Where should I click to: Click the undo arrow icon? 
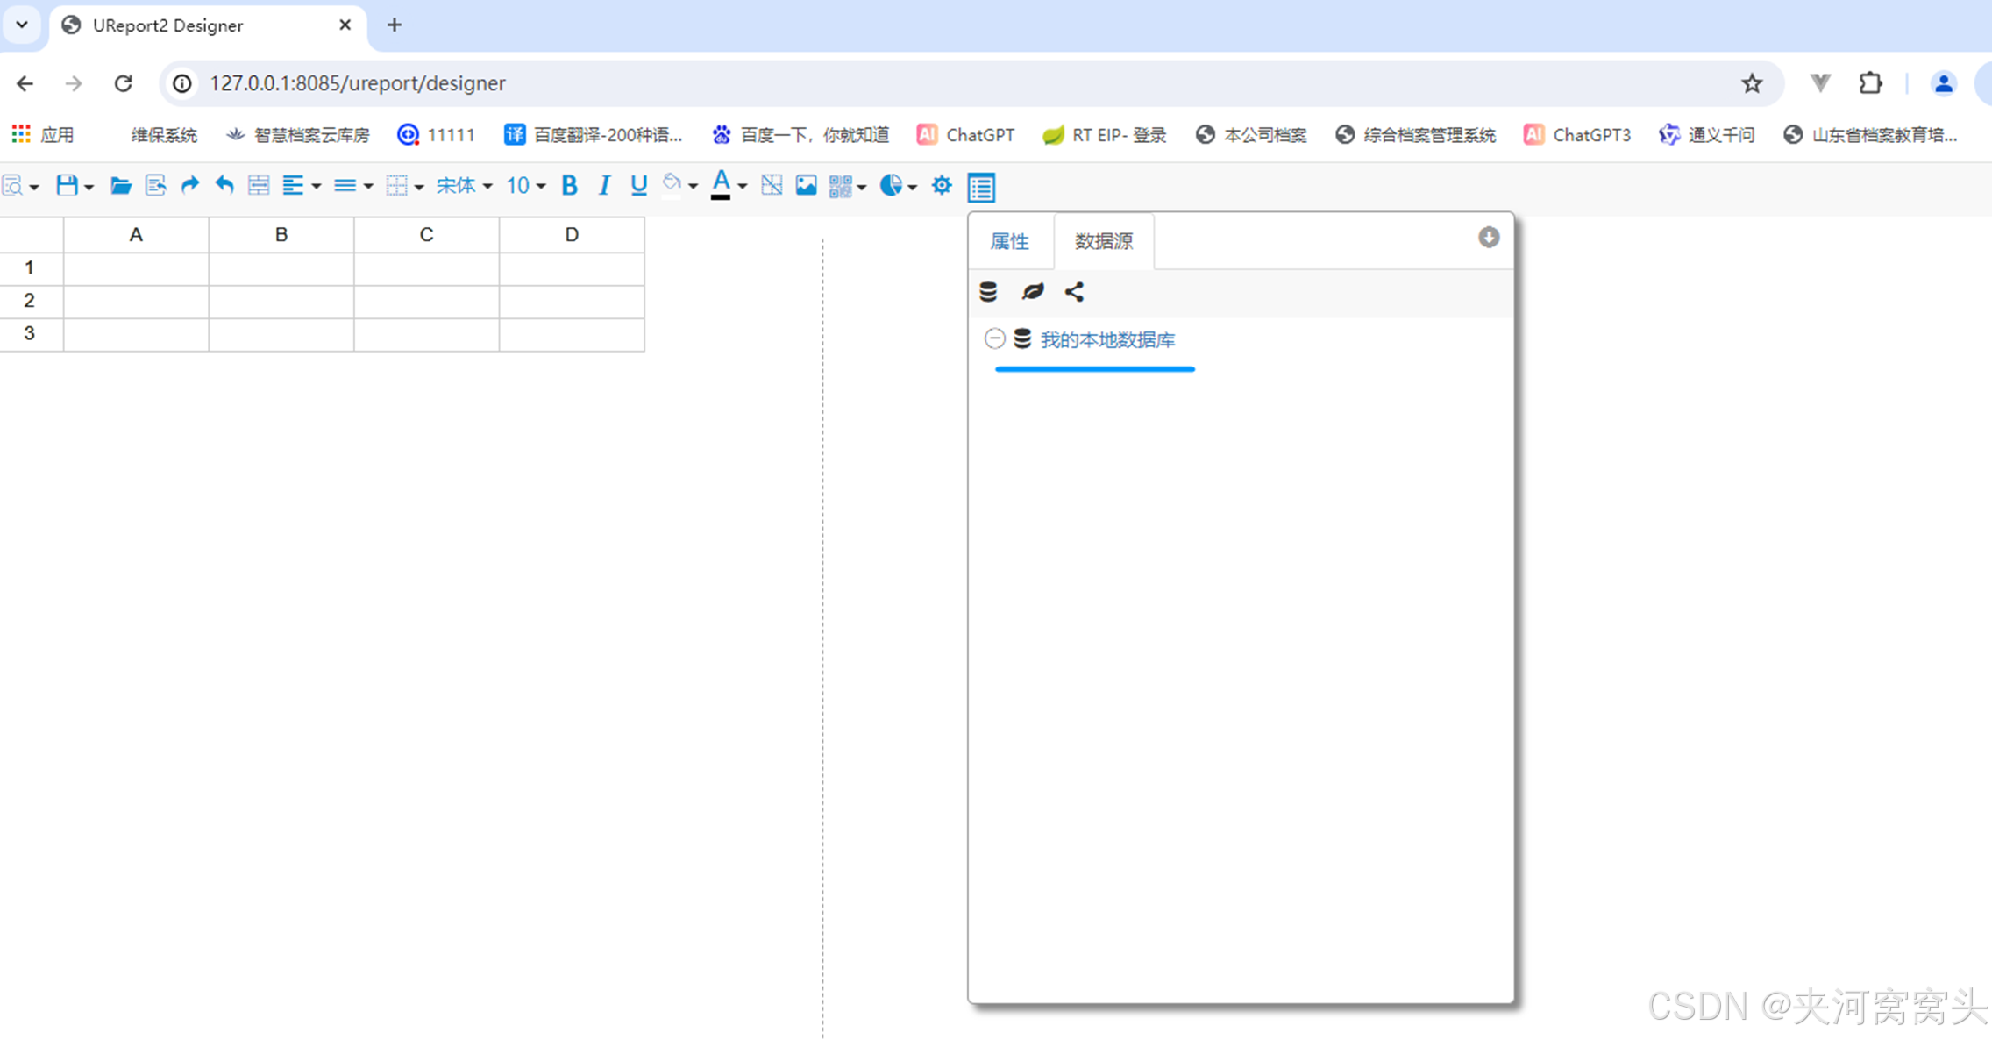coord(224,185)
